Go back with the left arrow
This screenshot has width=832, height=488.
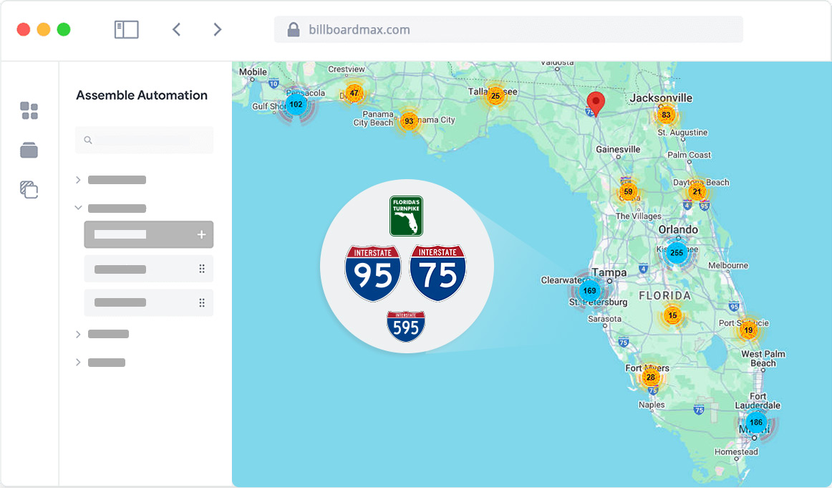[177, 29]
